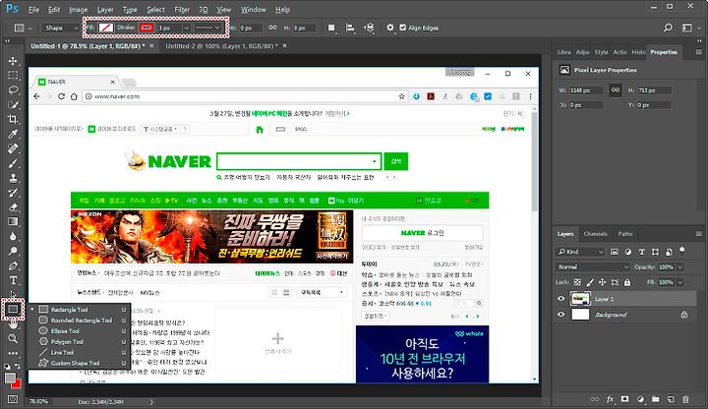Open the layer style fx menu
This screenshot has height=409, width=708.
pyautogui.click(x=610, y=399)
